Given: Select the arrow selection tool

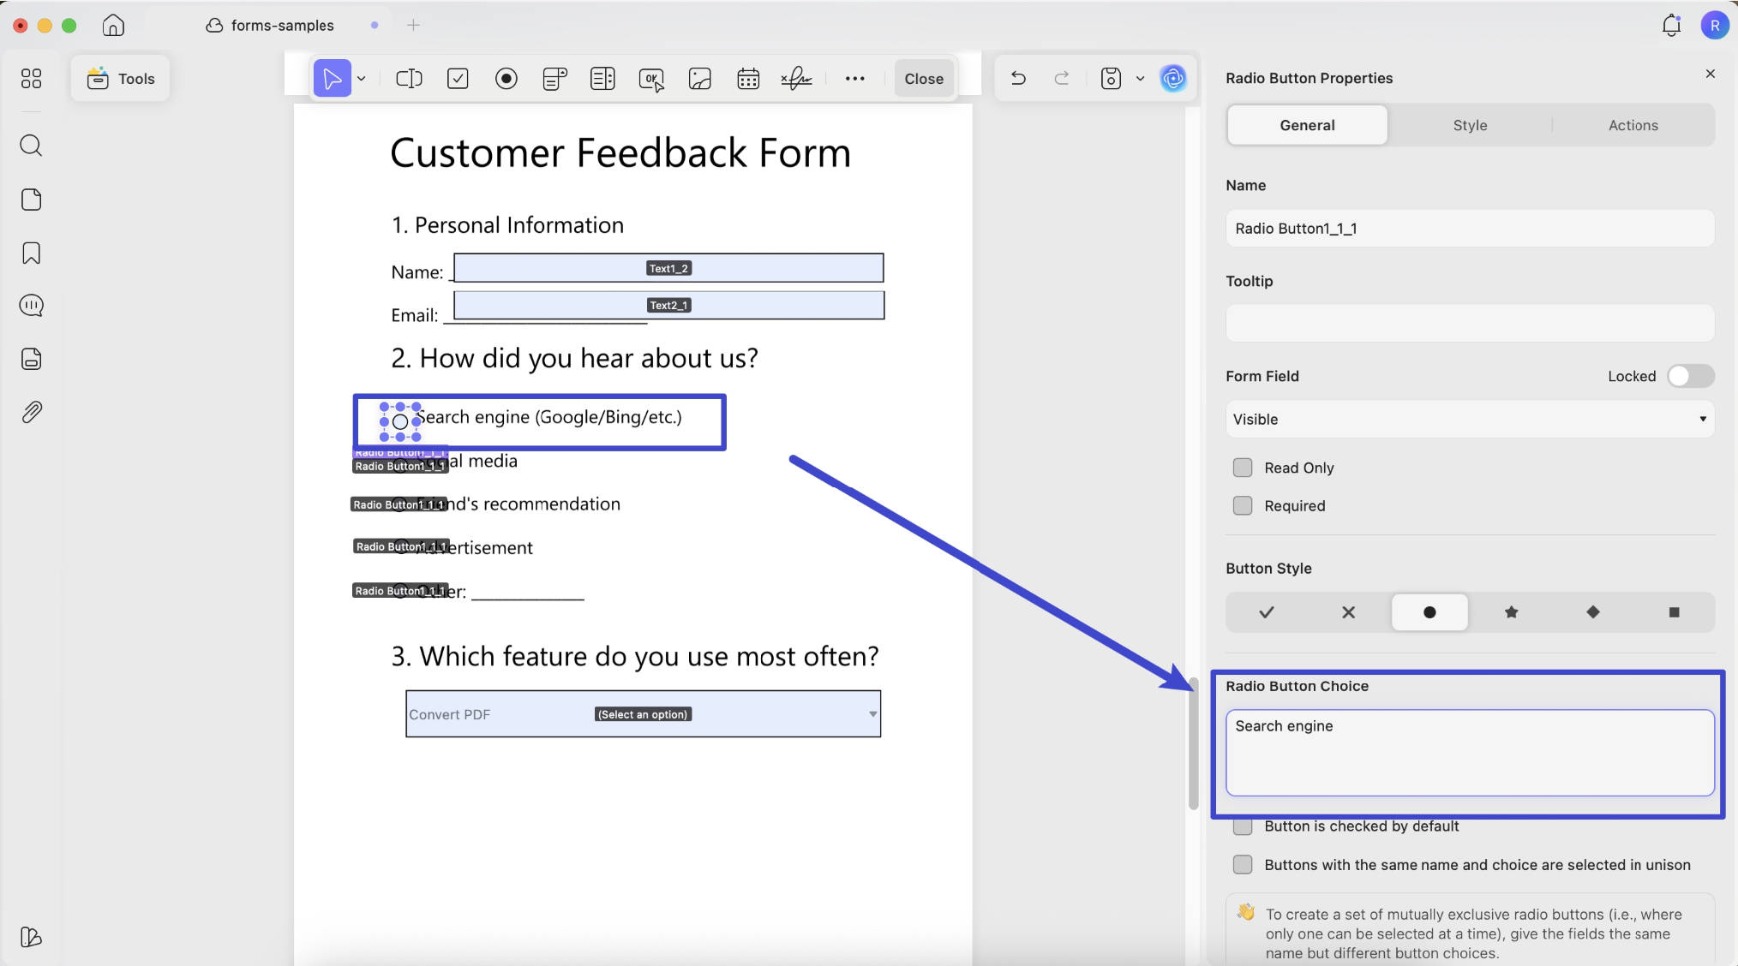Looking at the screenshot, I should point(332,79).
